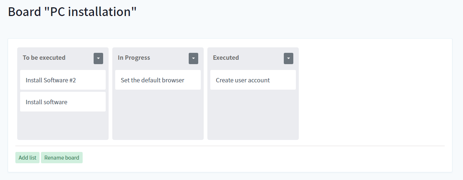The height and width of the screenshot is (180, 463).
Task: Click blank area beneath "Create user account" card
Action: point(253,115)
